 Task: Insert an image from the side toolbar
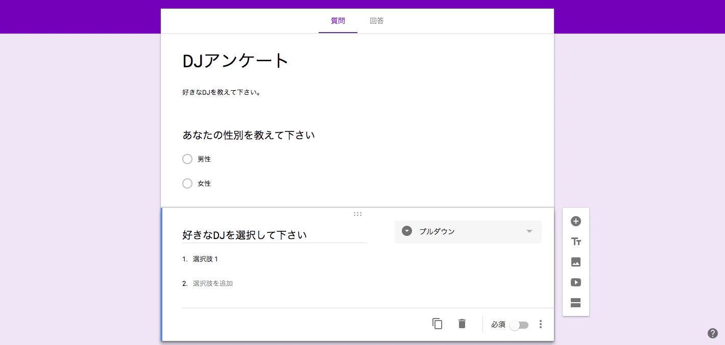tap(575, 262)
